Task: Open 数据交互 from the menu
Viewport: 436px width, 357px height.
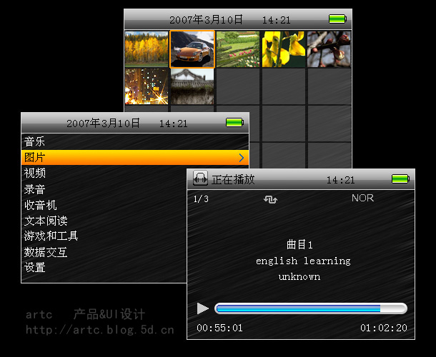Action: click(x=104, y=252)
